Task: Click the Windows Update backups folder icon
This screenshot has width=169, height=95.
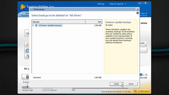Action: 36,25
